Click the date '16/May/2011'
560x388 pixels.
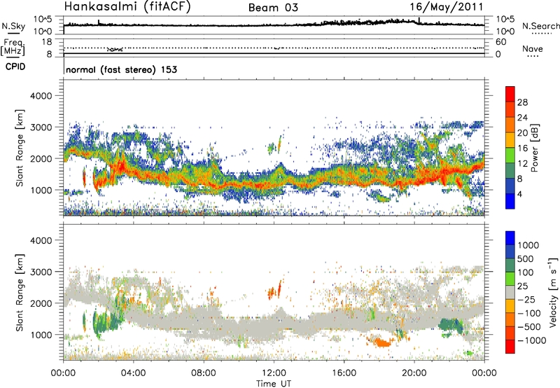[446, 7]
